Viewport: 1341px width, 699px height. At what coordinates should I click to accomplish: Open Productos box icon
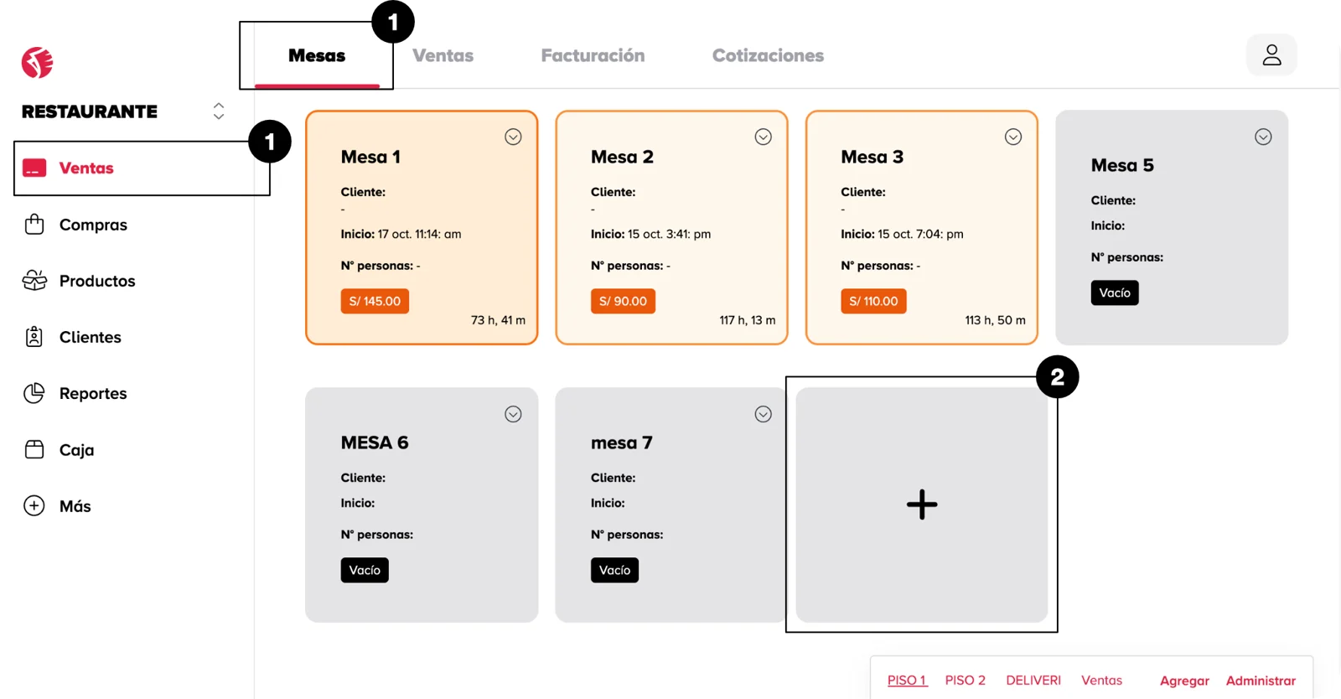click(x=34, y=281)
